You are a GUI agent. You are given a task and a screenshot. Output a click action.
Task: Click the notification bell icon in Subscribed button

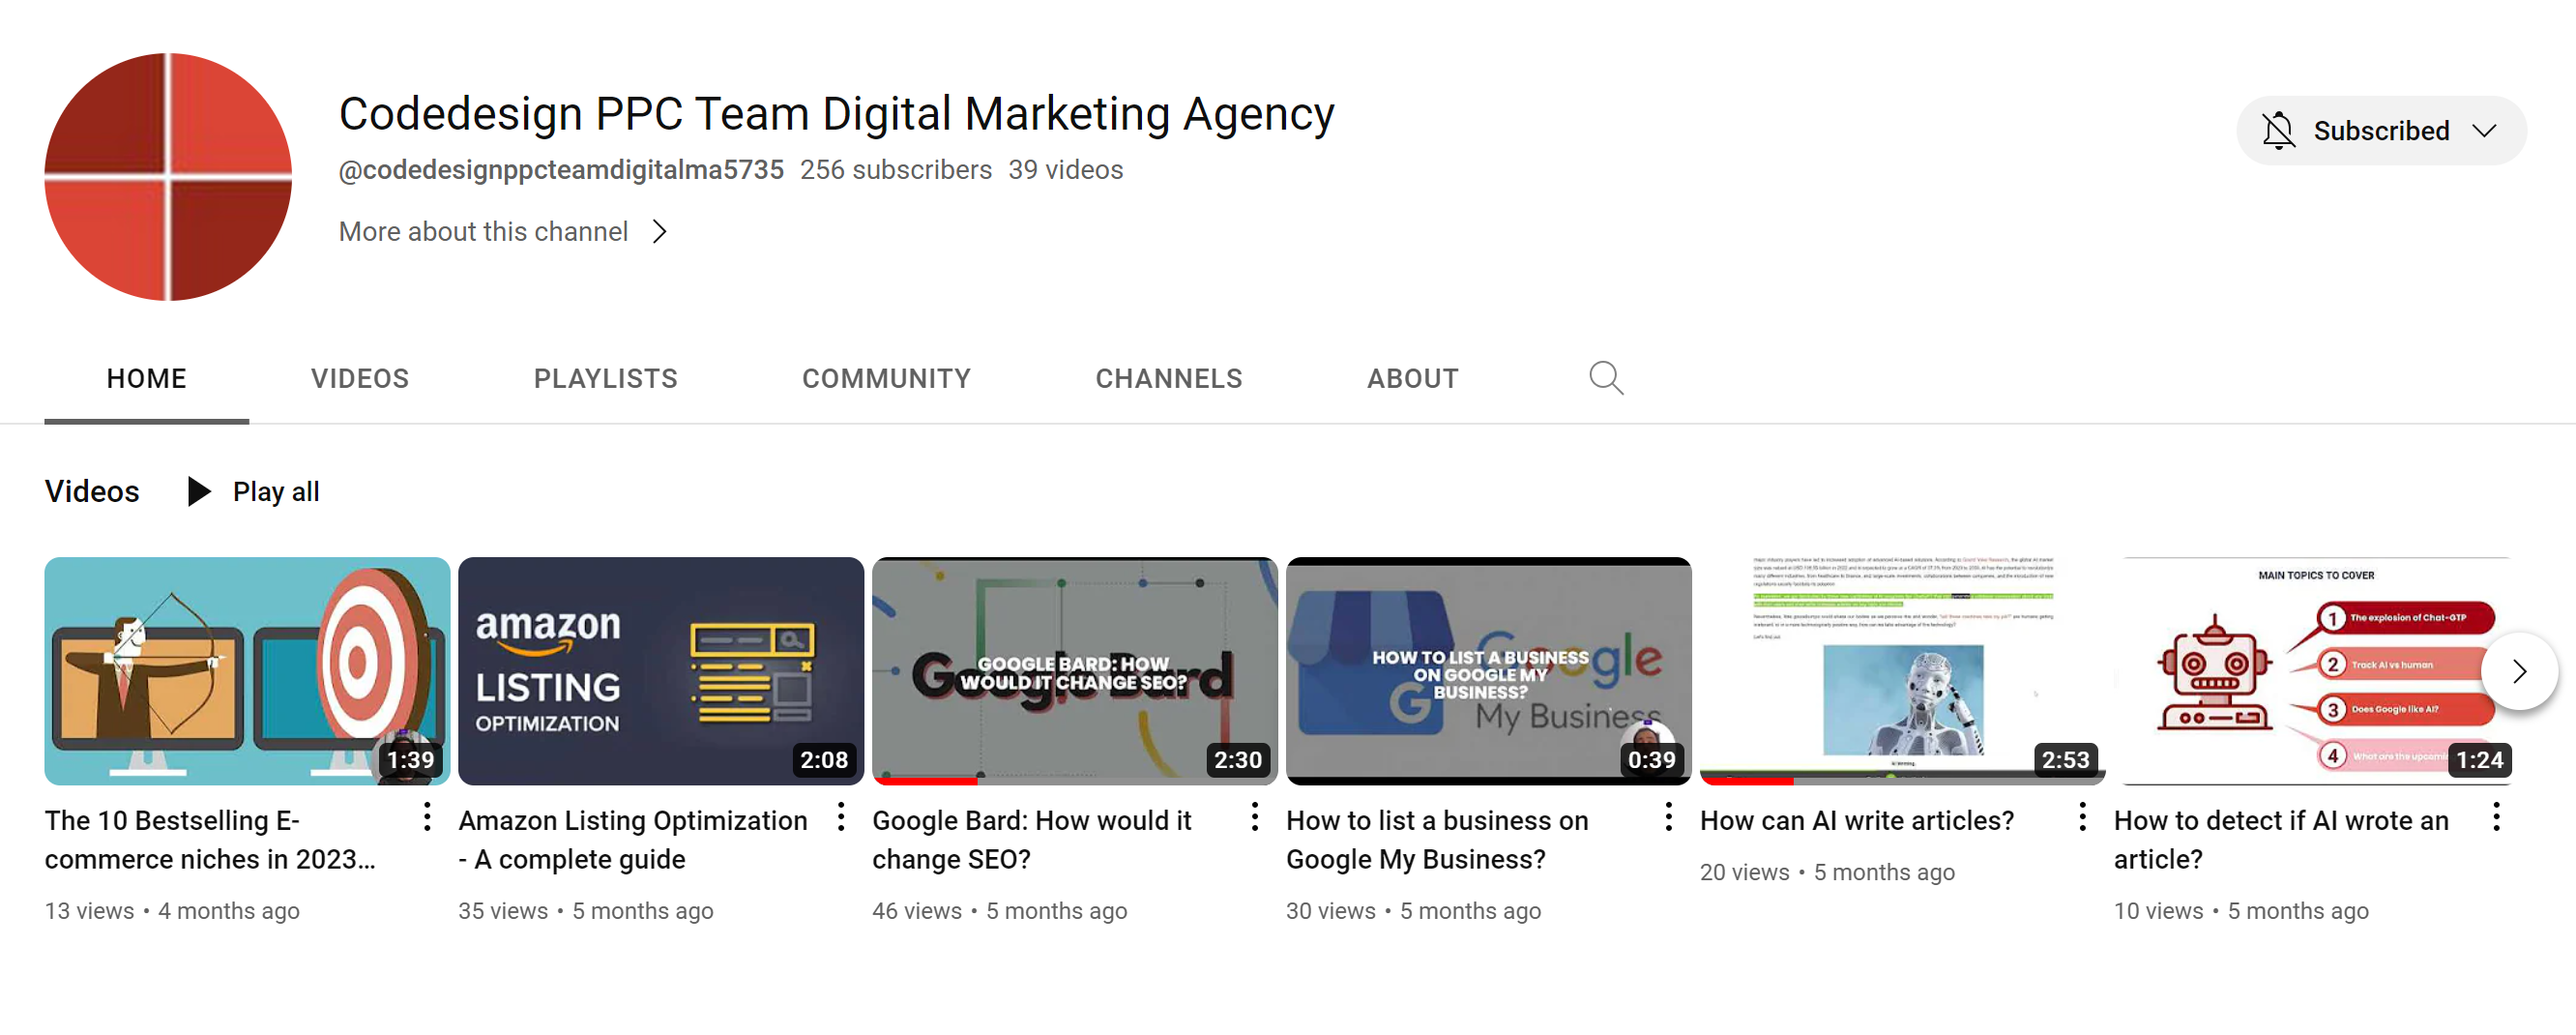click(x=2278, y=131)
